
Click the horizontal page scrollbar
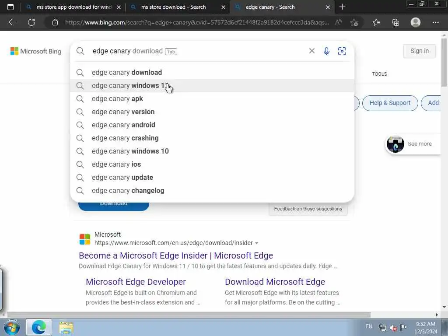point(189,315)
